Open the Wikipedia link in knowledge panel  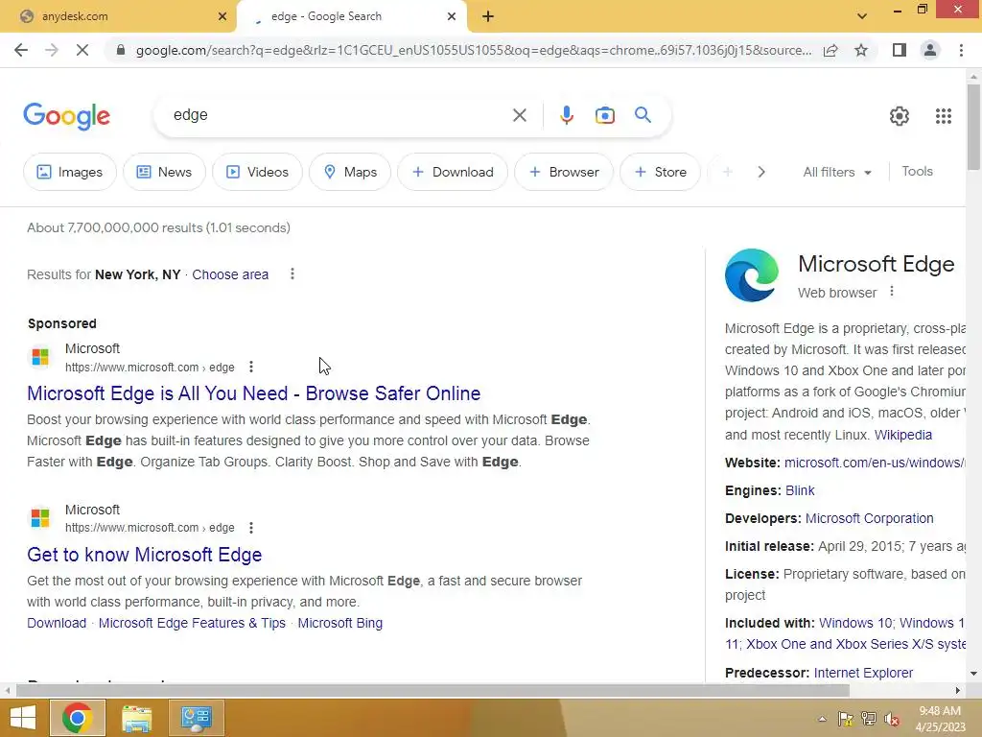click(x=903, y=435)
